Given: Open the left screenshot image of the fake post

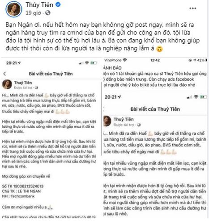Looking at the screenshot, I should (x=51, y=138).
